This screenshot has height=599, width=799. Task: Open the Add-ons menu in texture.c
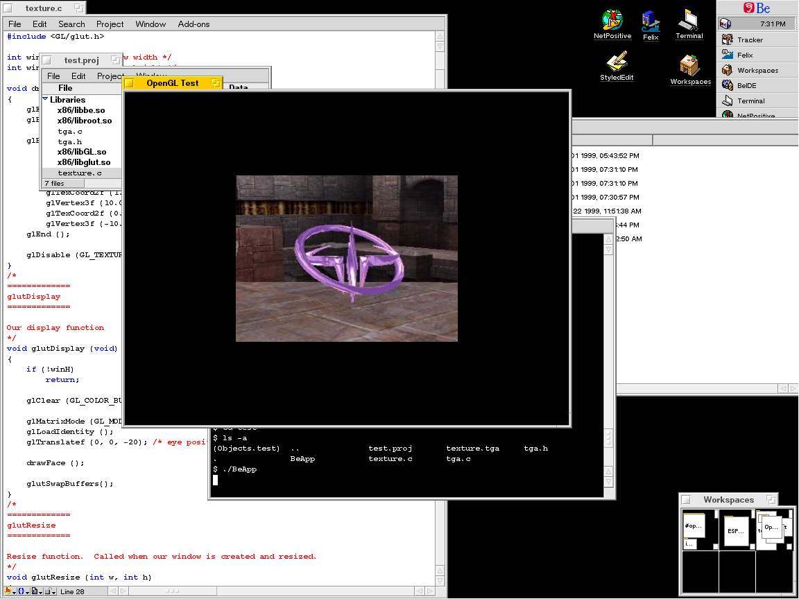coord(194,24)
